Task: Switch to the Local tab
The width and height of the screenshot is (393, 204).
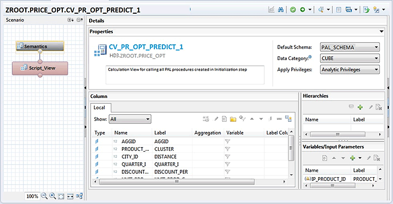Action: coord(99,108)
